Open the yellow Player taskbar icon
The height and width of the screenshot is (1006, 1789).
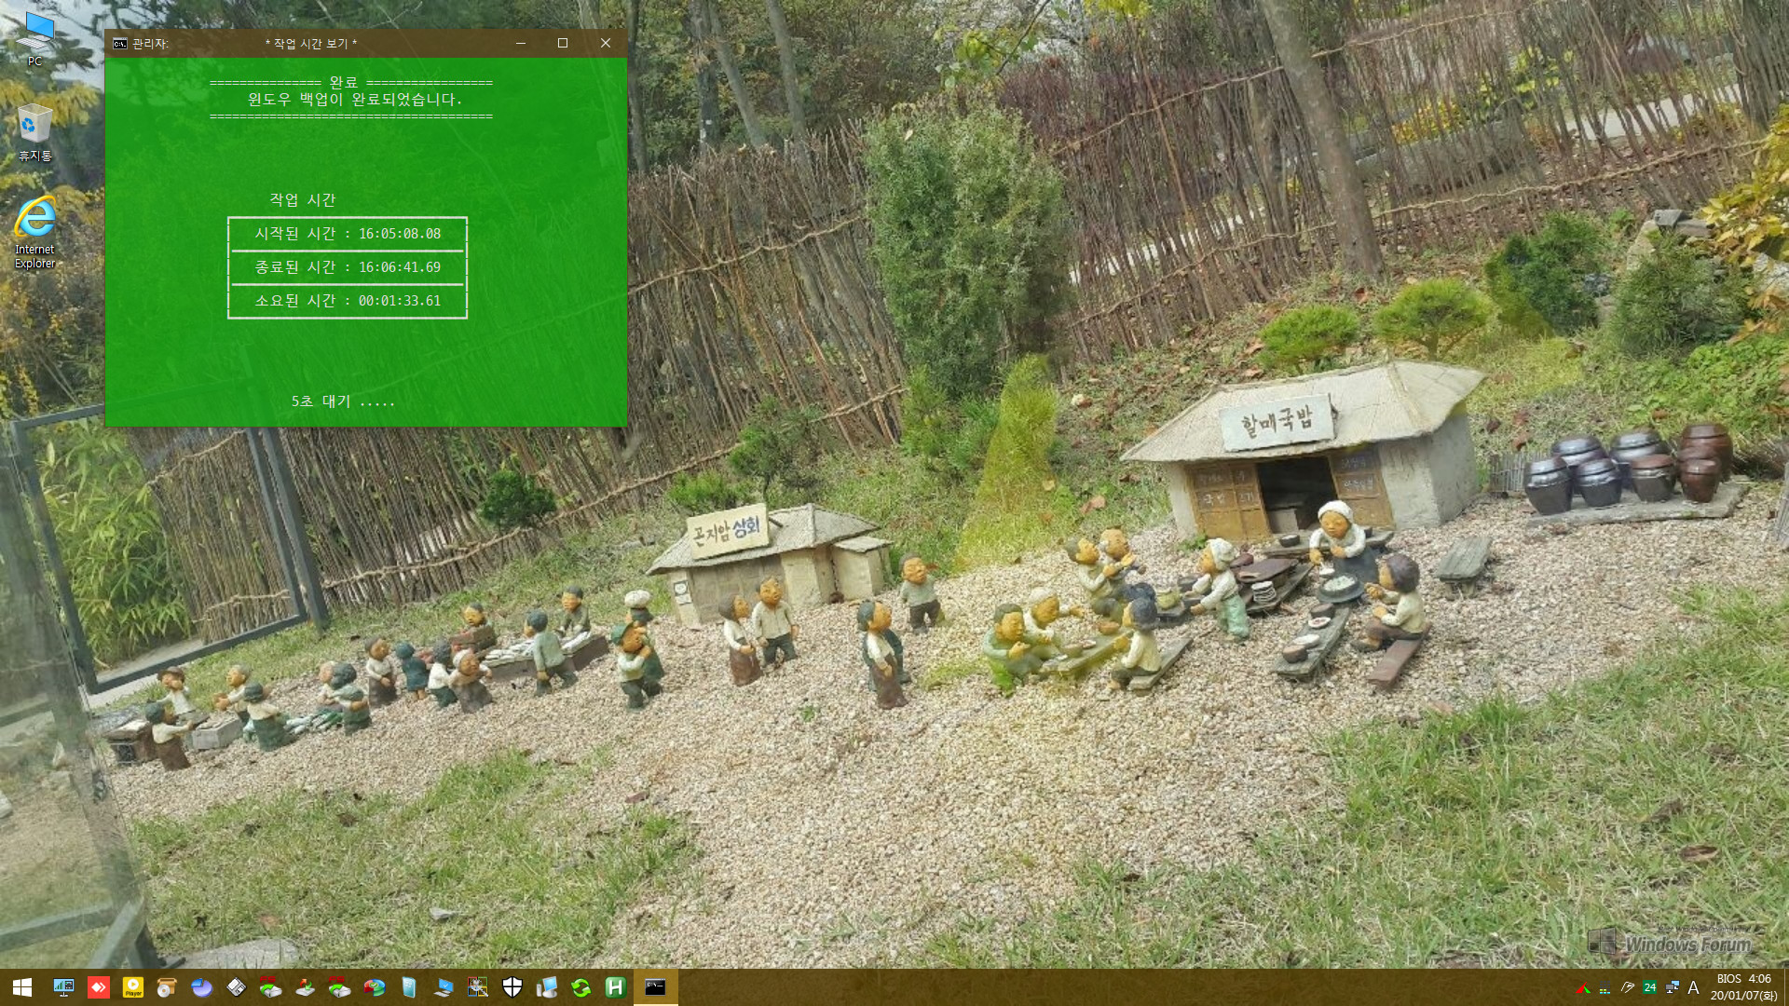pos(133,987)
